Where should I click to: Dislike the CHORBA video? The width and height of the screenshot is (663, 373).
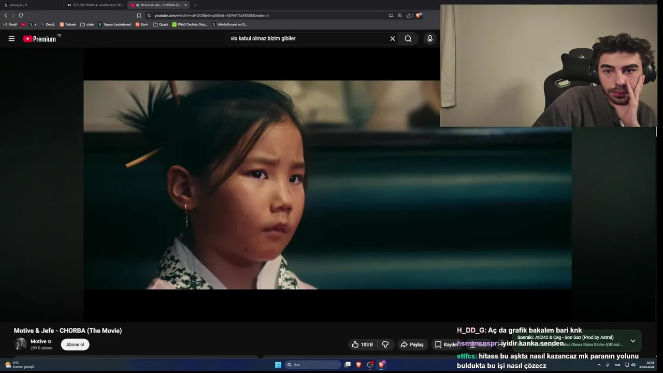click(x=385, y=345)
